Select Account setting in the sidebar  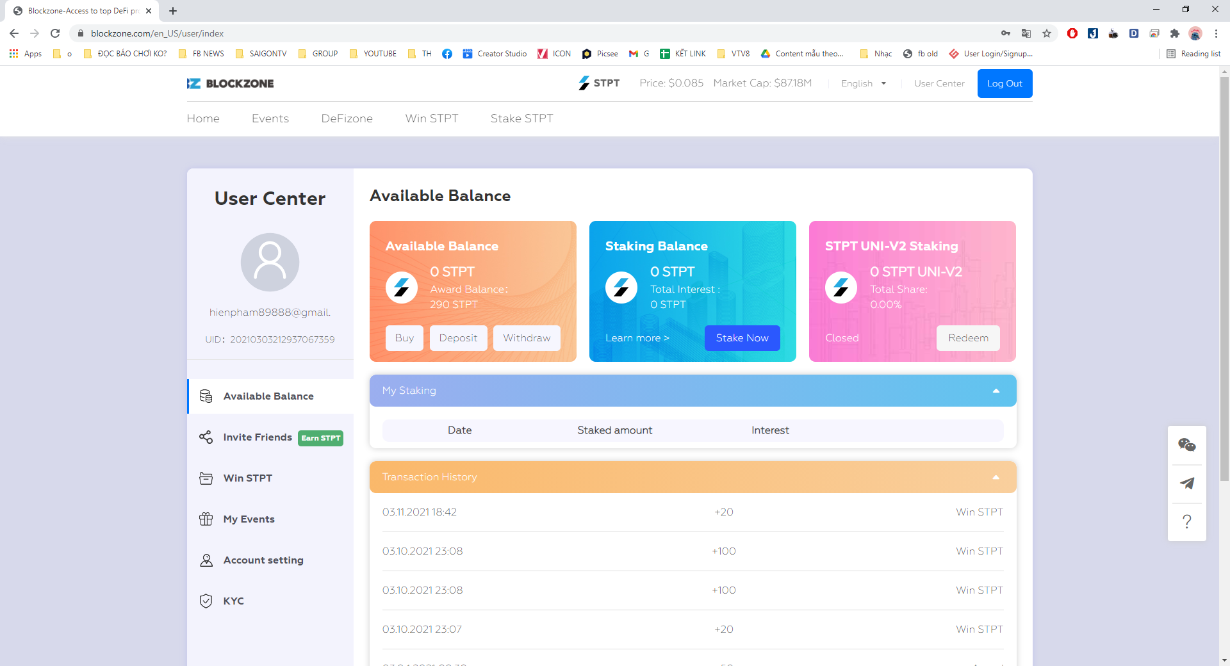263,560
